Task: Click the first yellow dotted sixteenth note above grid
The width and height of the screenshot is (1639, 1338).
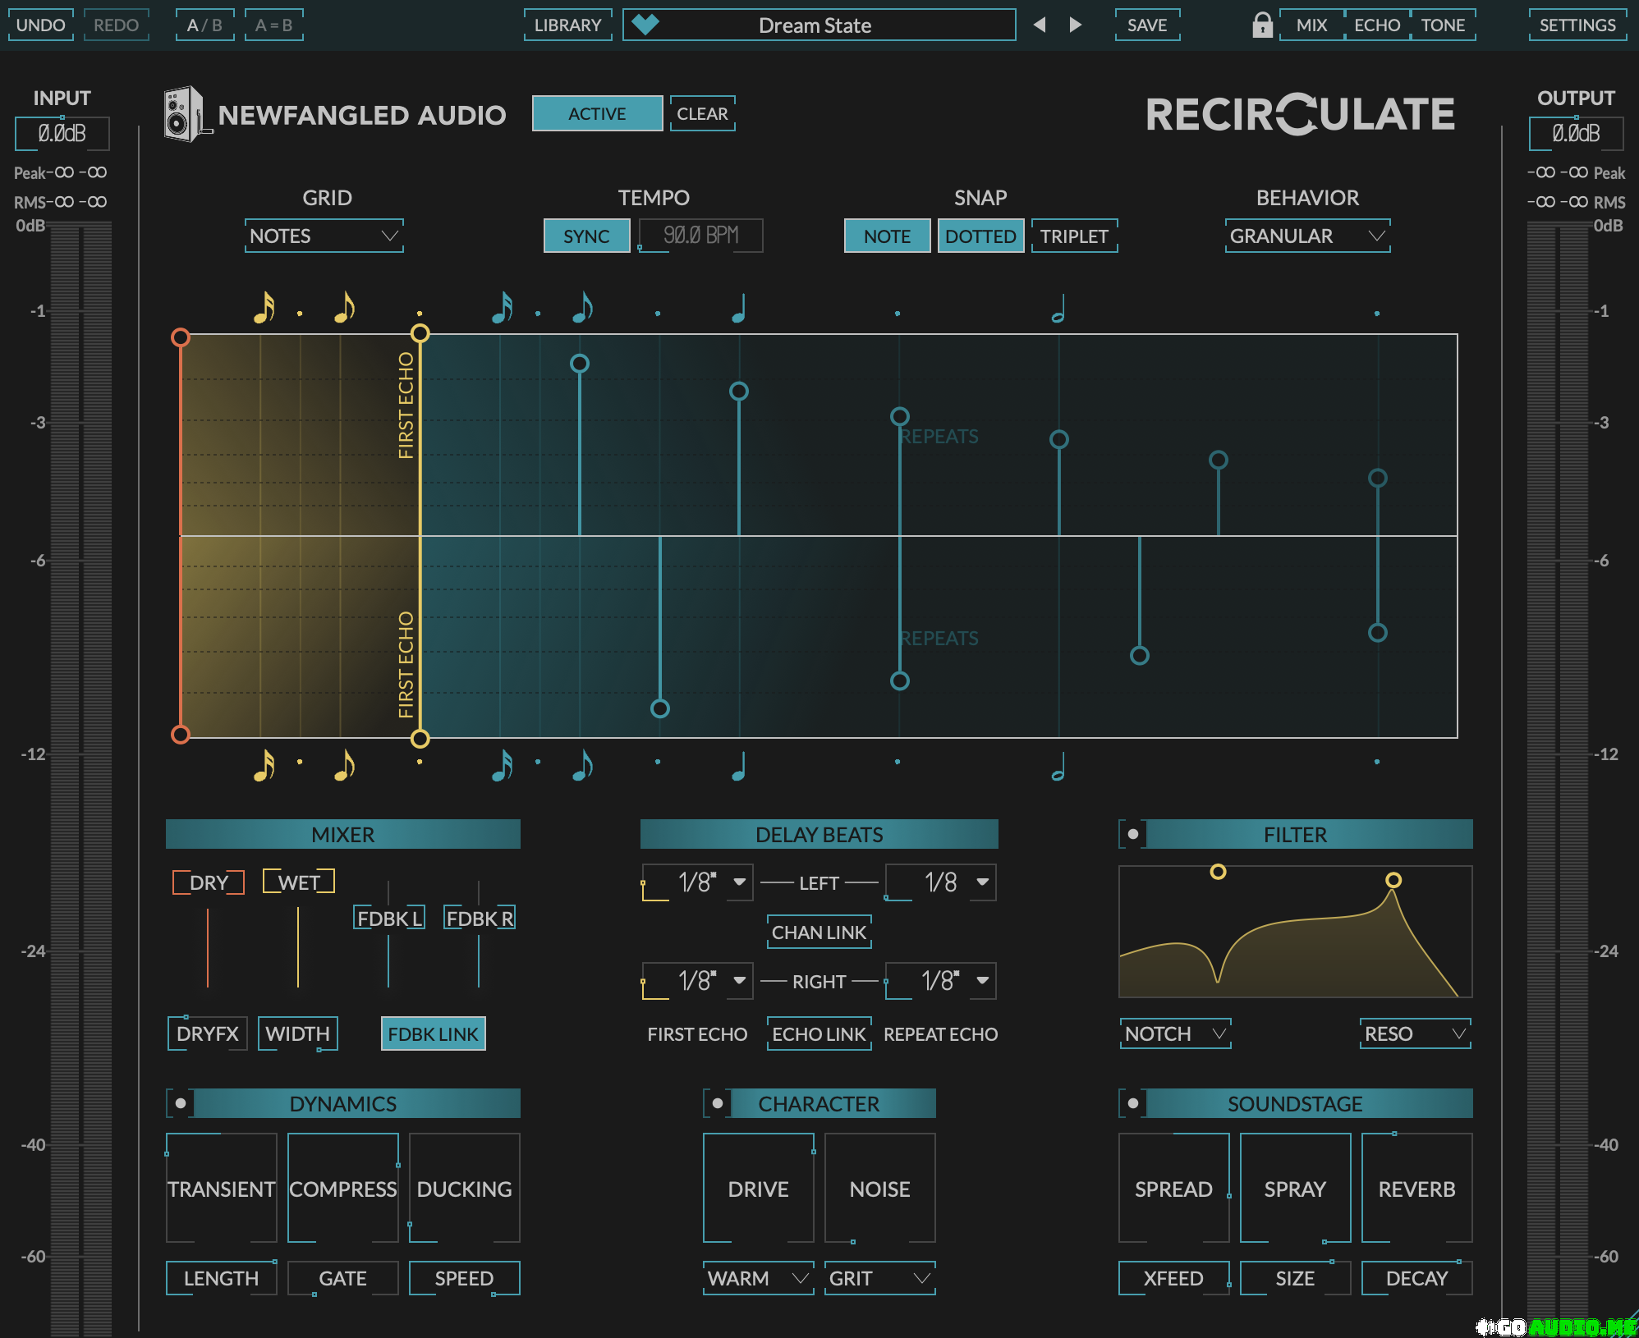Action: click(x=264, y=308)
